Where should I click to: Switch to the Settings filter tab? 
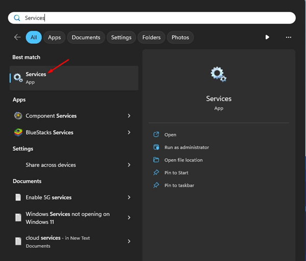(121, 37)
